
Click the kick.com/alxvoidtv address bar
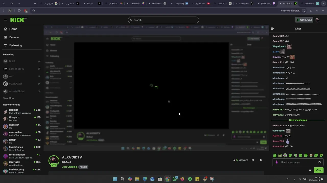click(x=290, y=11)
